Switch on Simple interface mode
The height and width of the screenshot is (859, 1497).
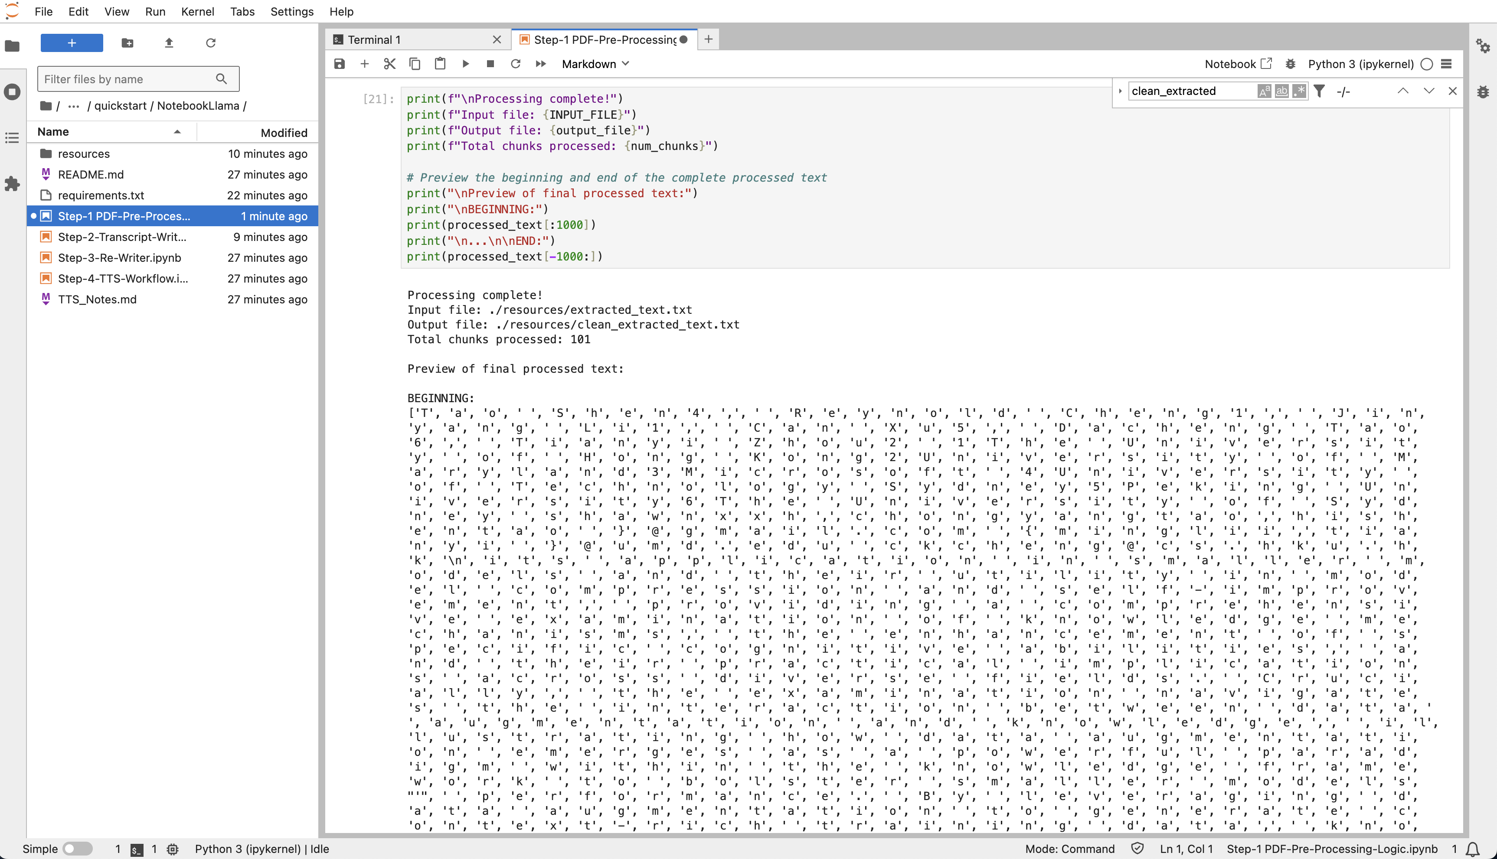click(77, 849)
